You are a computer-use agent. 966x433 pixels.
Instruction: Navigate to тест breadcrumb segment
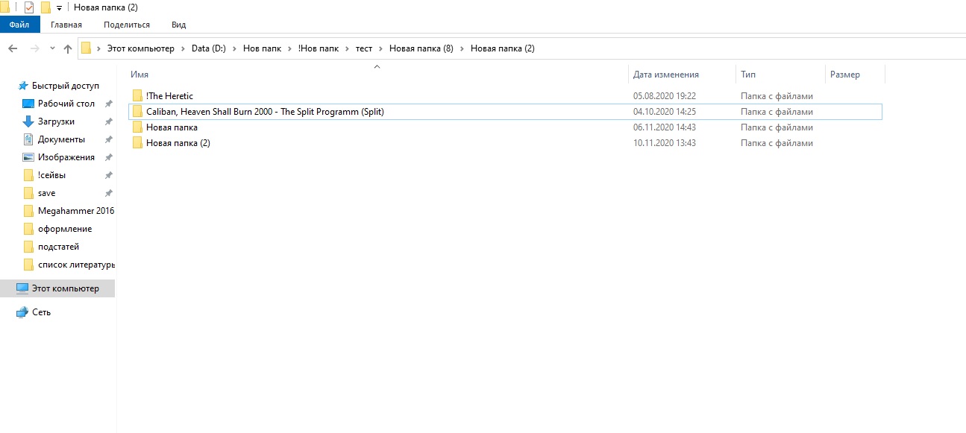[x=364, y=48]
